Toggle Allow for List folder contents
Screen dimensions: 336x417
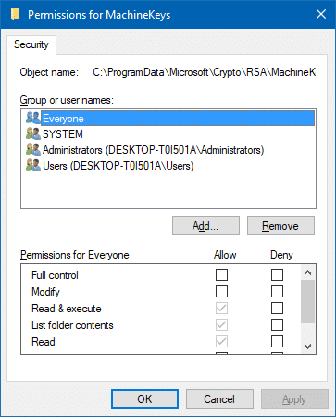[x=221, y=324]
